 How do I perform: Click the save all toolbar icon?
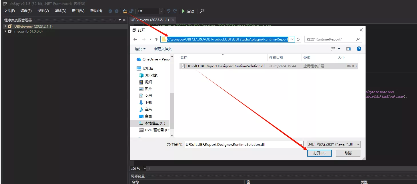(x=131, y=11)
